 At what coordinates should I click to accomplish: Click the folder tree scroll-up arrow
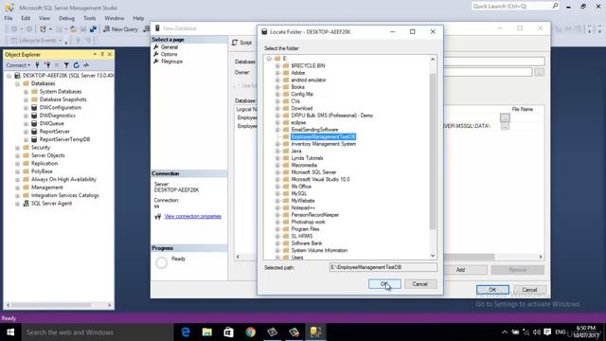pyautogui.click(x=433, y=59)
